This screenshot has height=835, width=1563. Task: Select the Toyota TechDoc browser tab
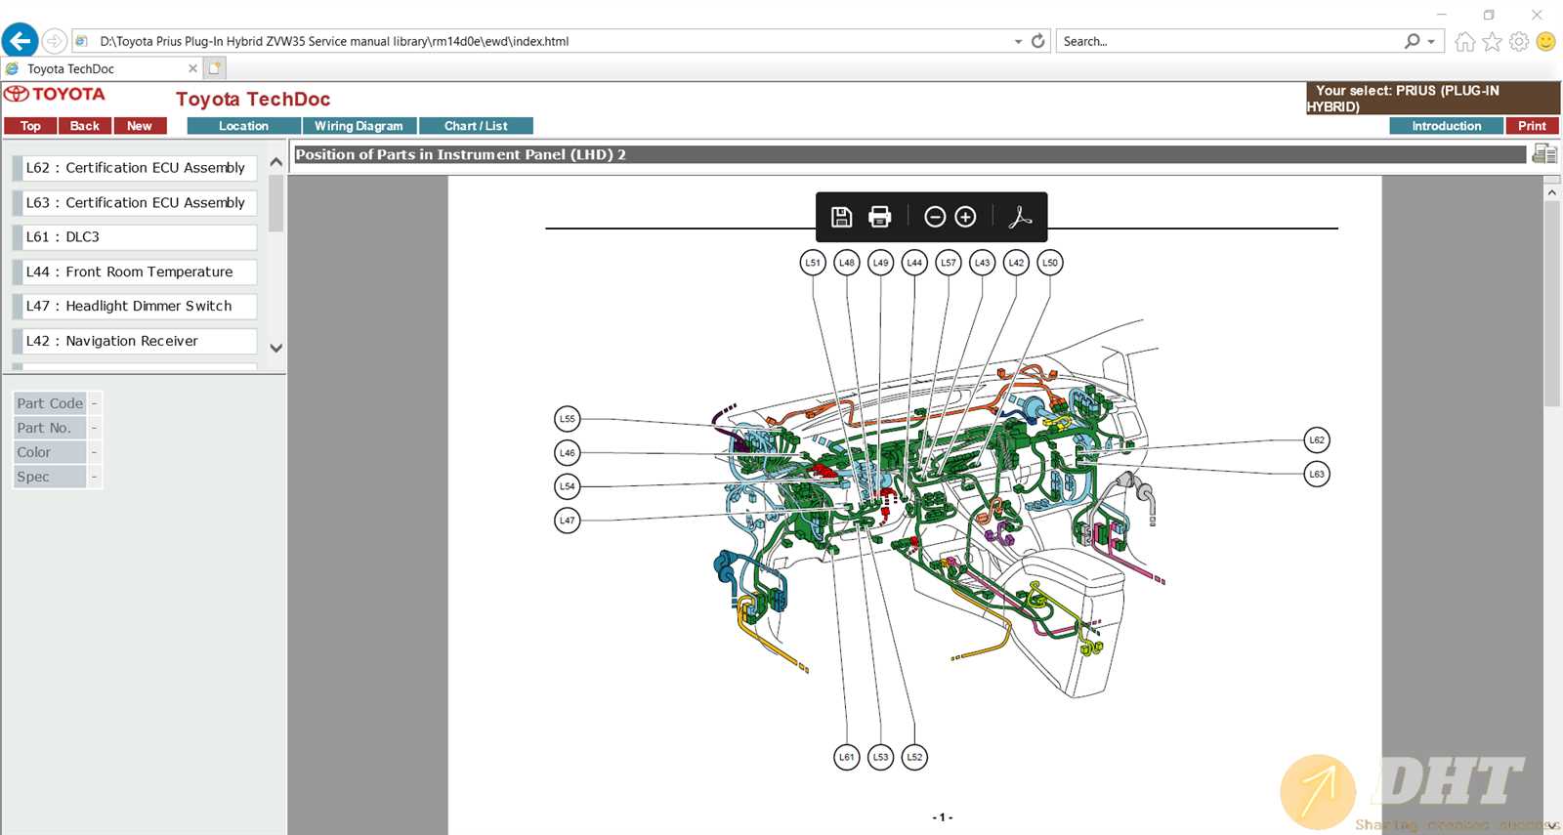(x=102, y=68)
